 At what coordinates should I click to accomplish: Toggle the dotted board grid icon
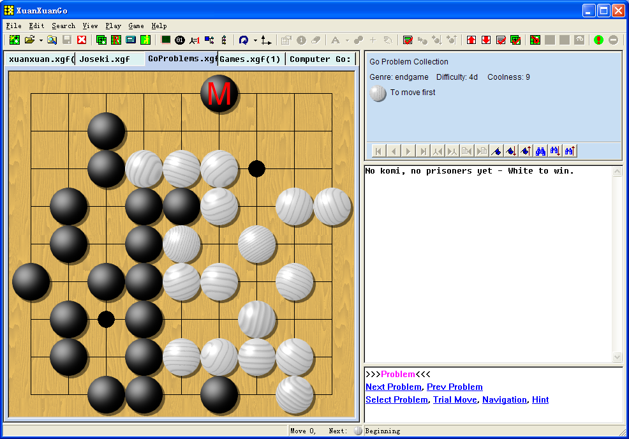[x=165, y=40]
